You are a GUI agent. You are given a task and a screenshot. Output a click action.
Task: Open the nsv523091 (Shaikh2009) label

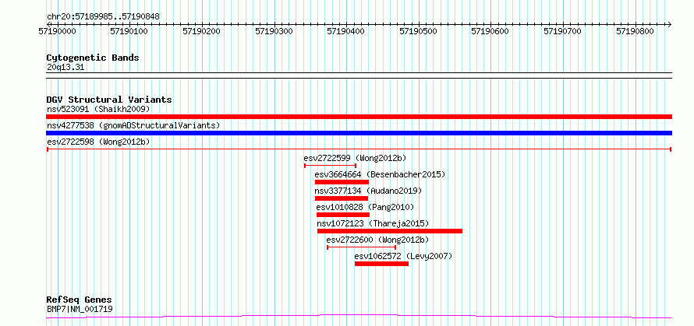point(98,109)
